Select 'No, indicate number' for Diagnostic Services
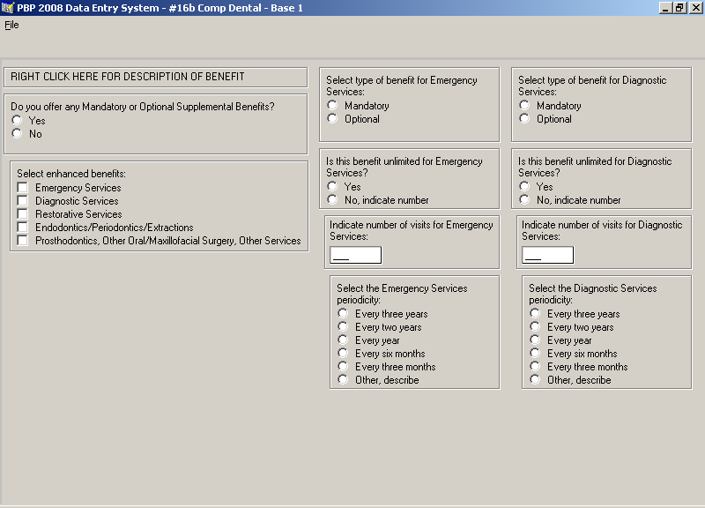Viewport: 705px width, 508px height. [x=524, y=199]
